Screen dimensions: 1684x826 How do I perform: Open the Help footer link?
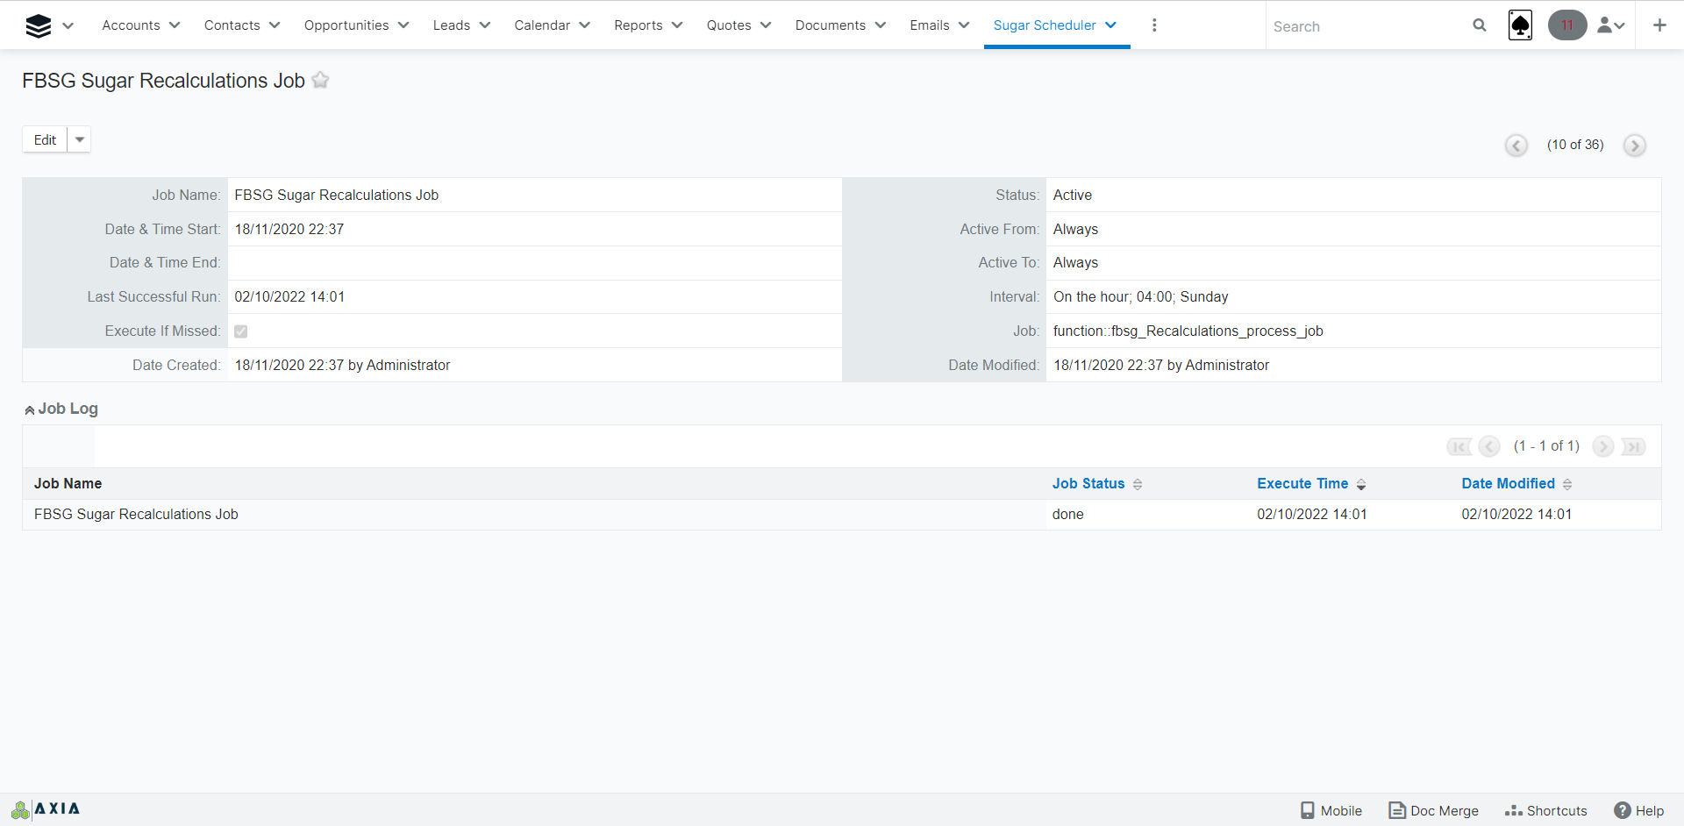[1639, 810]
